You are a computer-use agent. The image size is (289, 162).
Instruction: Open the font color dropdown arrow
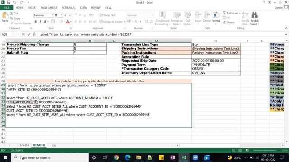[71, 22]
